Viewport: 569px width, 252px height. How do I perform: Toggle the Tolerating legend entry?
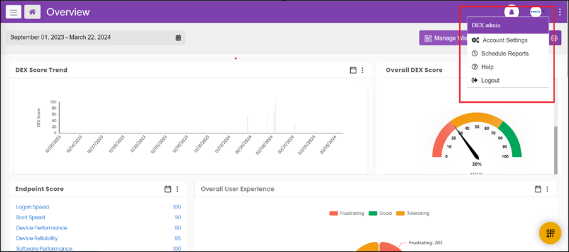tap(413, 213)
